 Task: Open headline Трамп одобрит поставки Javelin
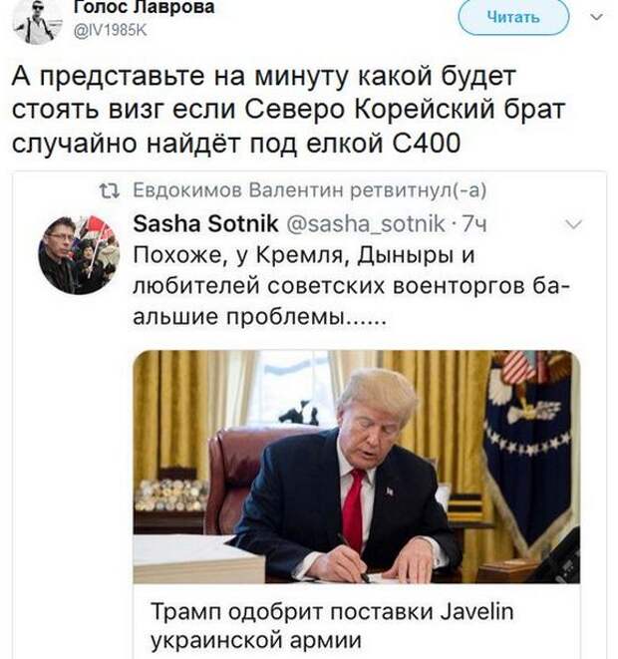[x=332, y=611]
